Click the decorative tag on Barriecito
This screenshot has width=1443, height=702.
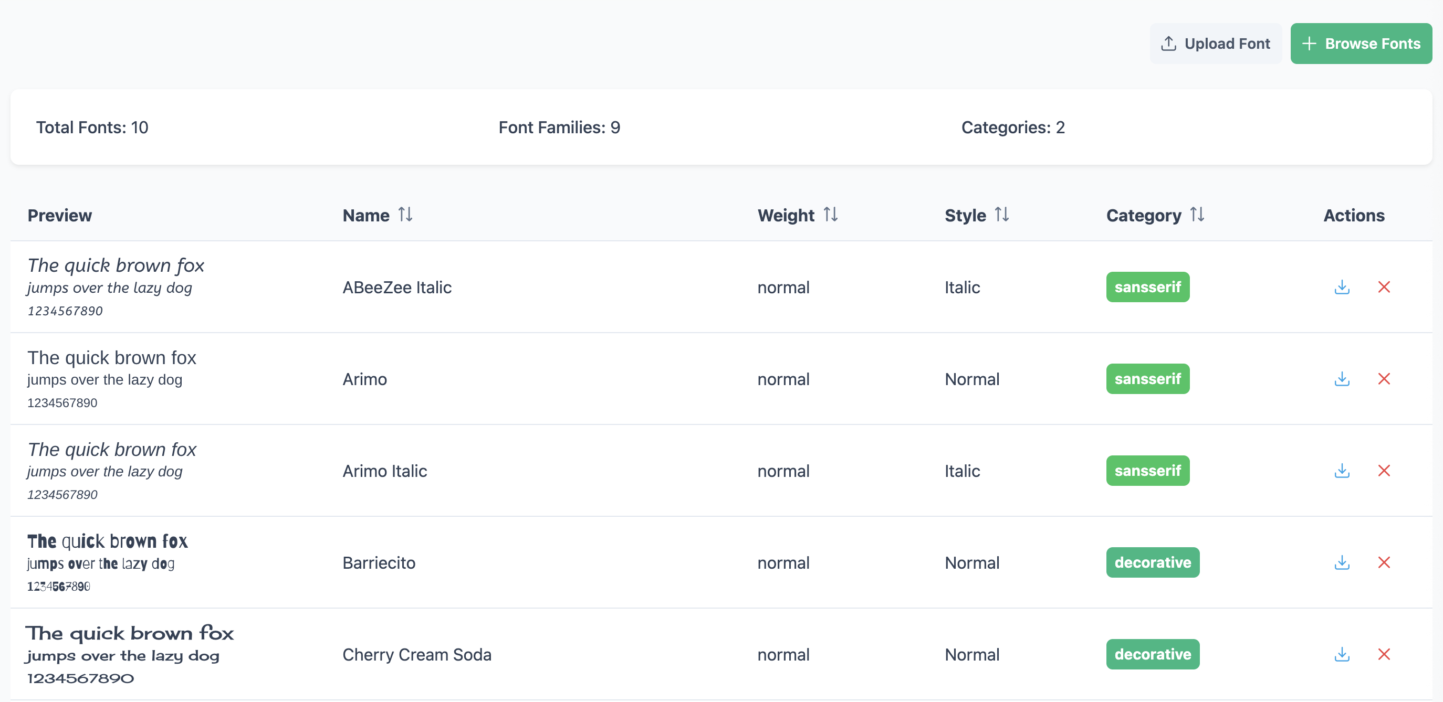tap(1152, 562)
